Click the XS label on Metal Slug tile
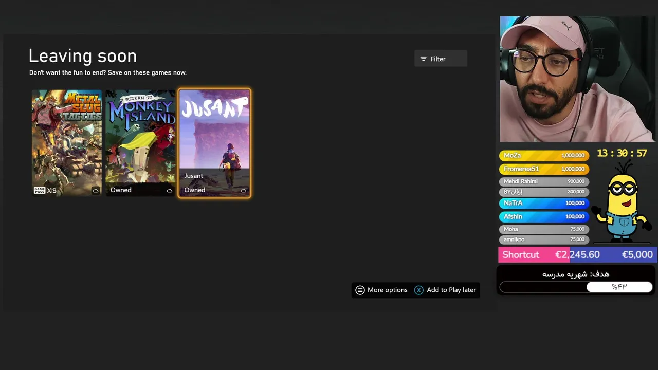 click(51, 190)
